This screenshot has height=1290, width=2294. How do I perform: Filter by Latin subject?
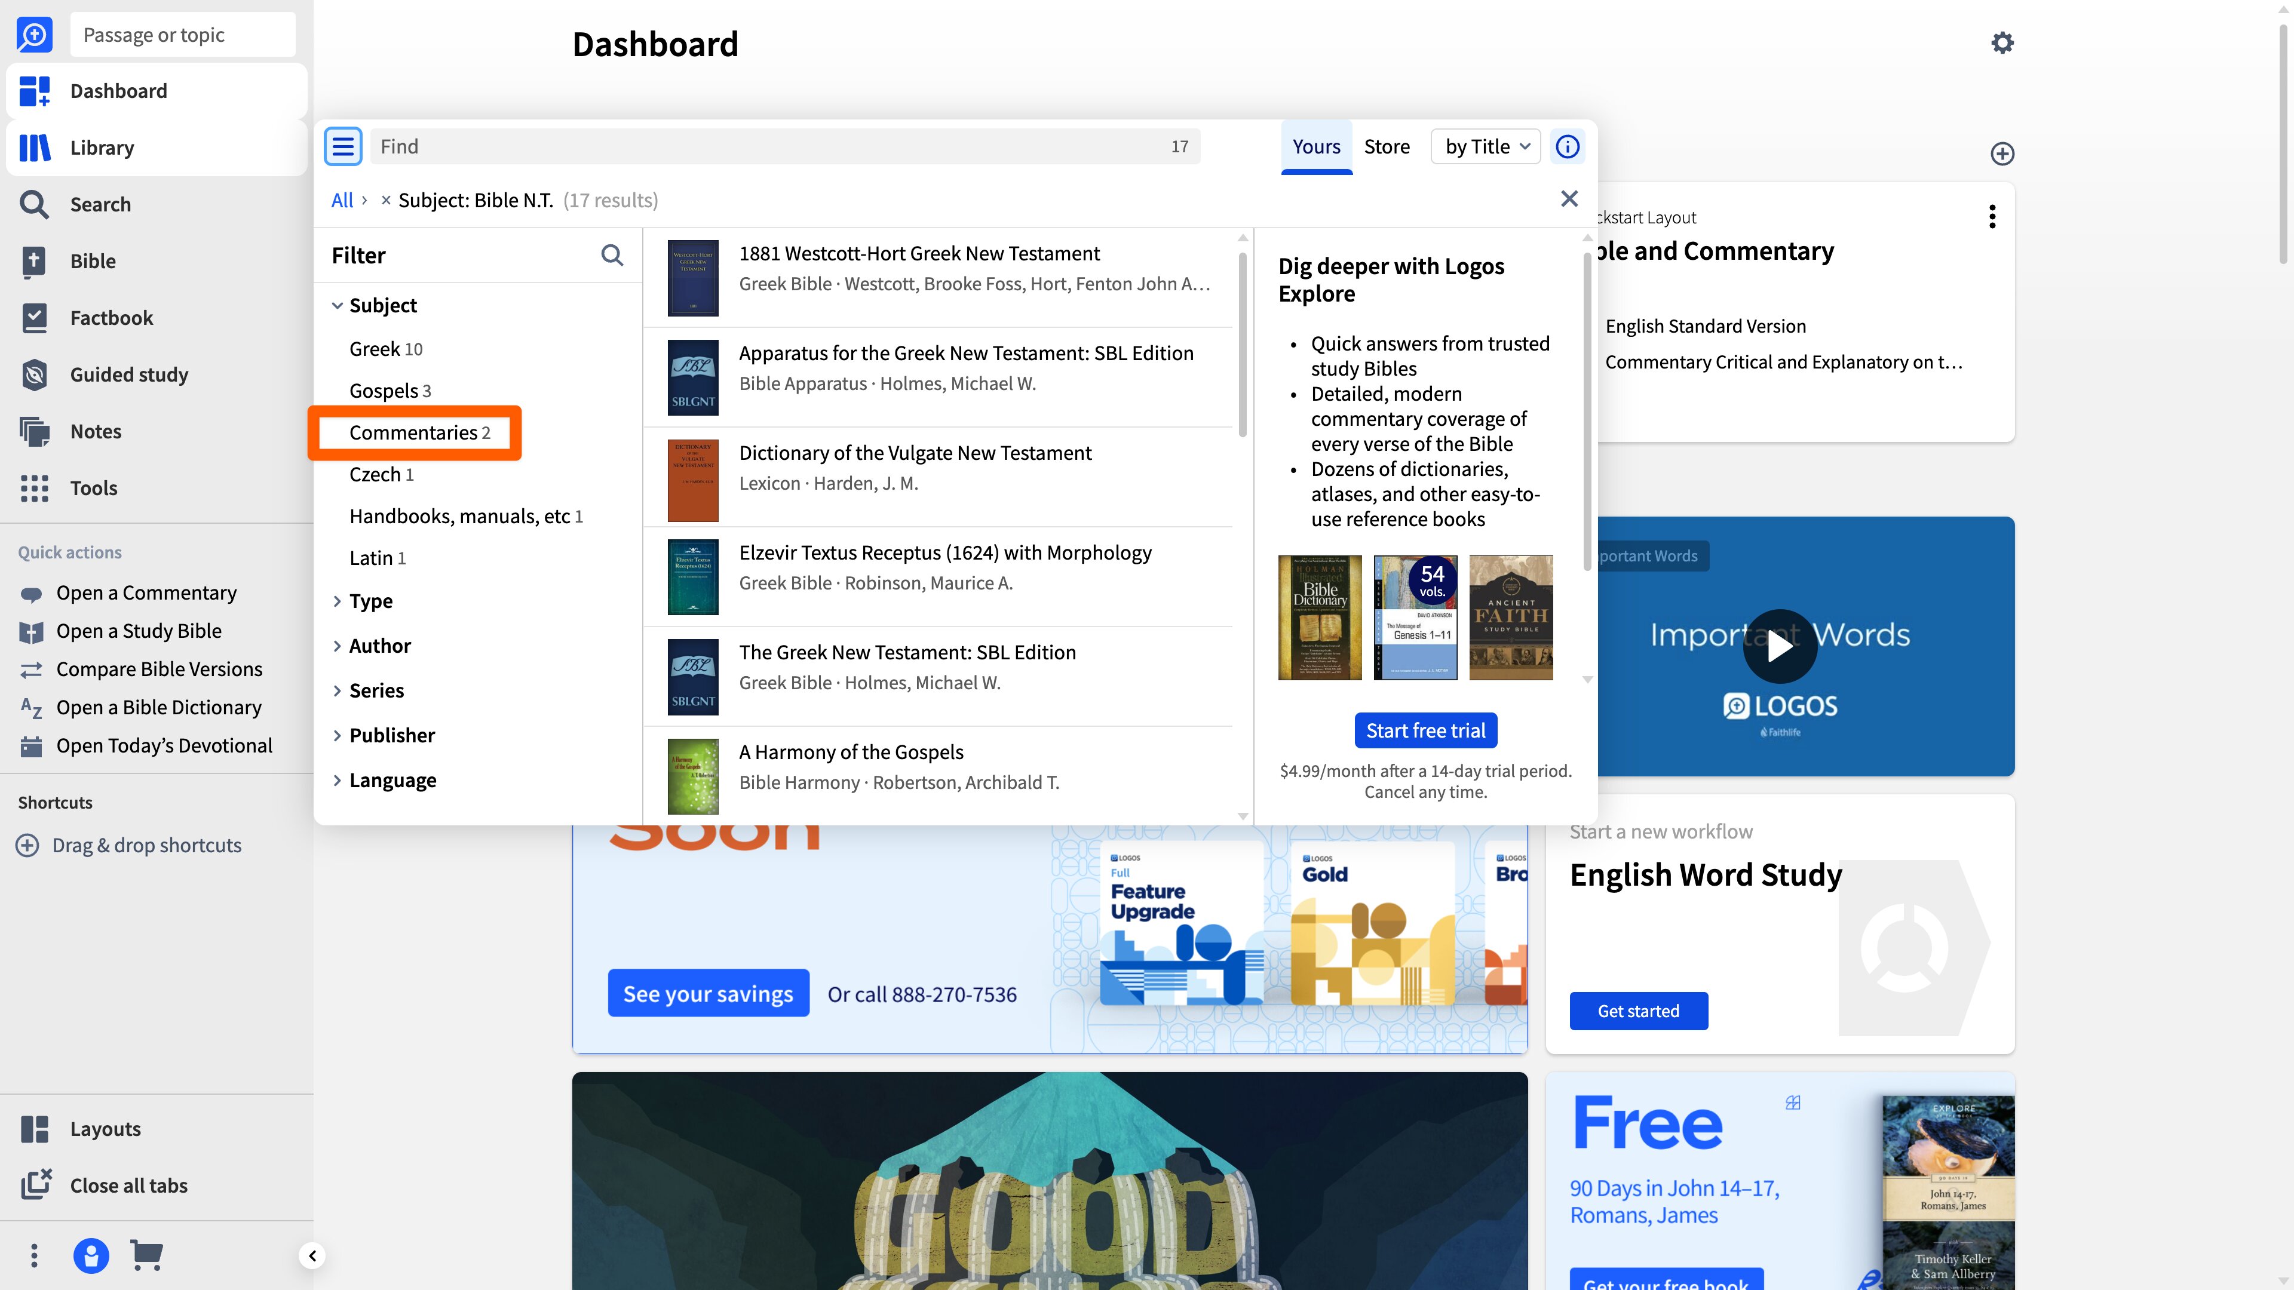click(378, 558)
